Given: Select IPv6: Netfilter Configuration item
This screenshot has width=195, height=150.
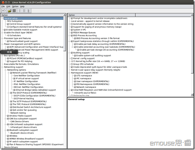Looking at the screenshot, I should pyautogui.click(x=27, y=84).
